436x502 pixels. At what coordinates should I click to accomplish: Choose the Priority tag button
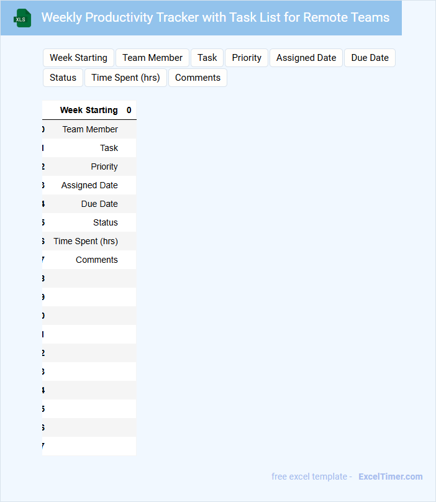pos(247,58)
